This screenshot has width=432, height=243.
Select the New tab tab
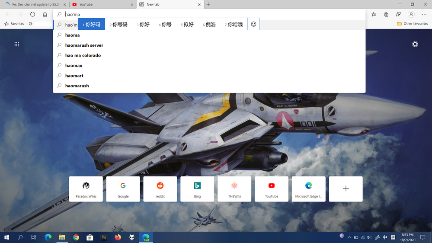click(170, 4)
